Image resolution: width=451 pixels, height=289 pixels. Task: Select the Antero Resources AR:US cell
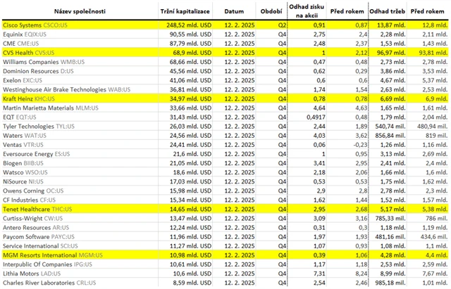[36, 228]
